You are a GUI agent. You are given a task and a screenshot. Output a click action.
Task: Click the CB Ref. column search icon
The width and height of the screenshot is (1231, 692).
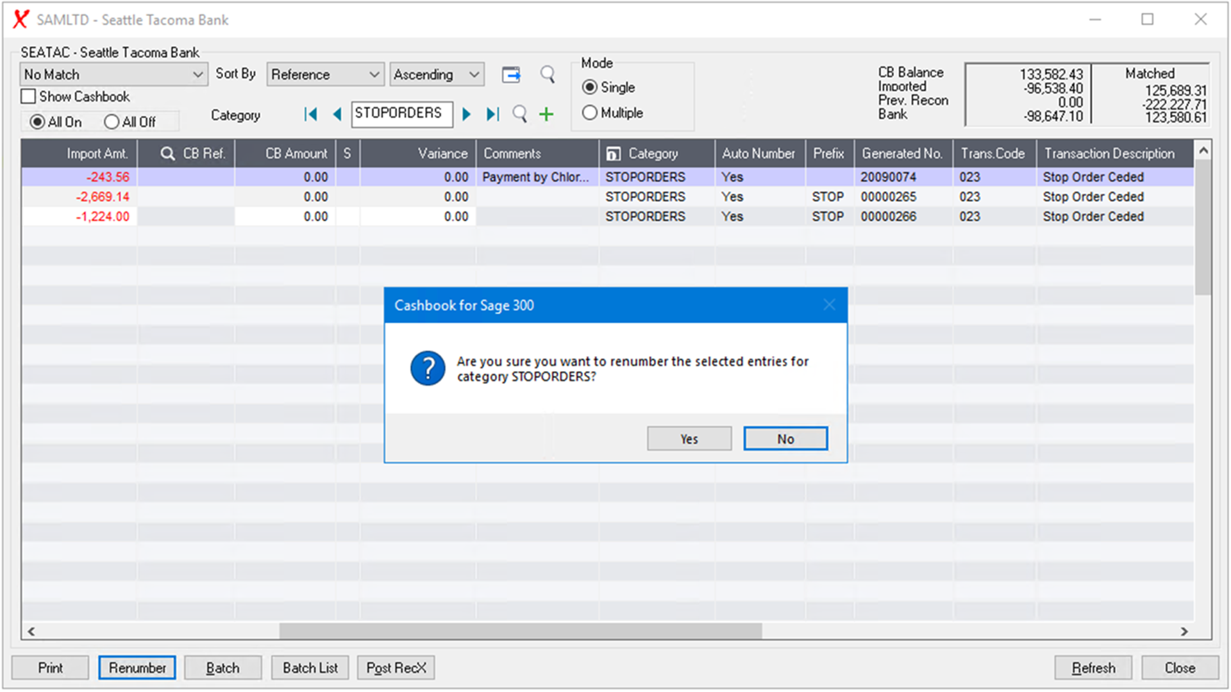coord(167,154)
